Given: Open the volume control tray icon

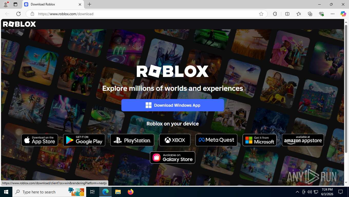Looking at the screenshot, I should [310, 192].
